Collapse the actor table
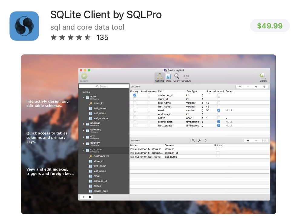 84,97
